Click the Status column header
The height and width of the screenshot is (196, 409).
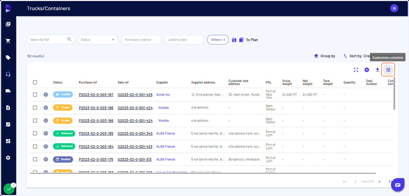coord(58,82)
